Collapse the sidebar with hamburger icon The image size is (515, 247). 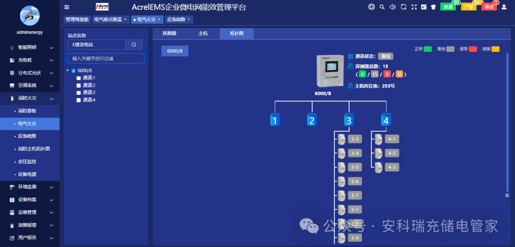(67, 7)
